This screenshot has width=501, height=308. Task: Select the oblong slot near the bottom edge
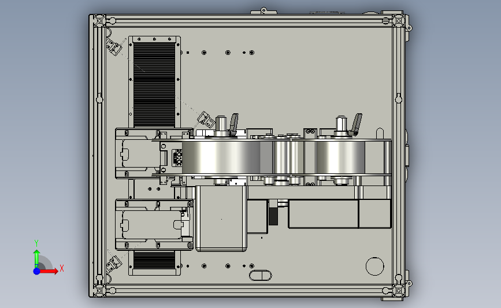pos(261,276)
